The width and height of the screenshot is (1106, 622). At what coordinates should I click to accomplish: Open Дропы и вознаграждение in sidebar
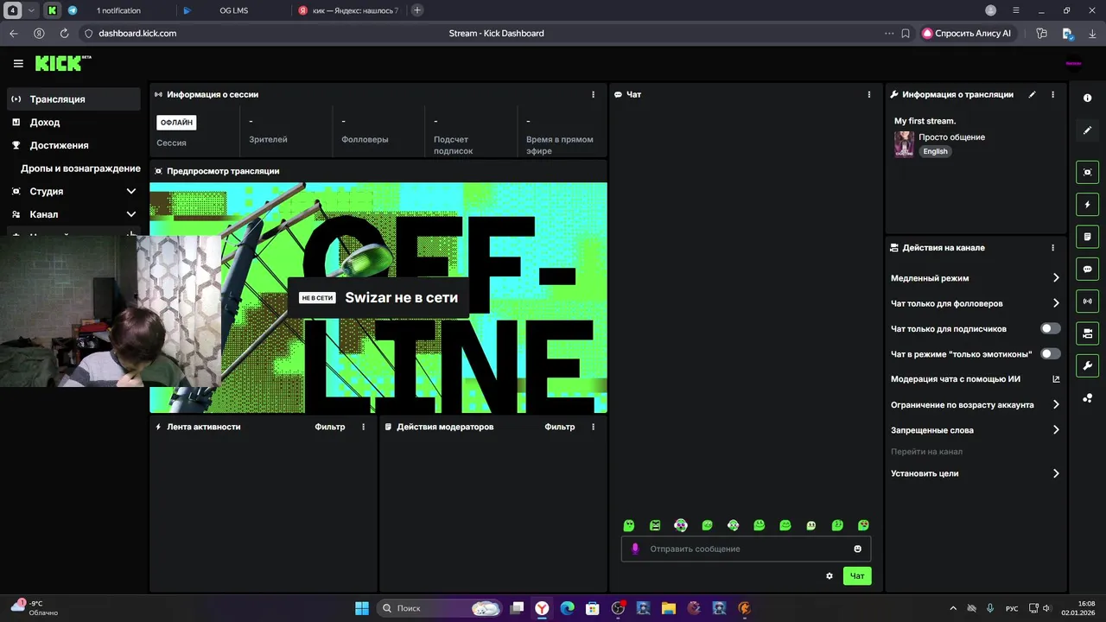(80, 168)
